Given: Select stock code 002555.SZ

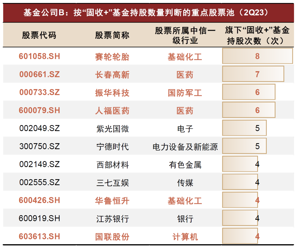Looking at the screenshot, I should click(x=39, y=182).
